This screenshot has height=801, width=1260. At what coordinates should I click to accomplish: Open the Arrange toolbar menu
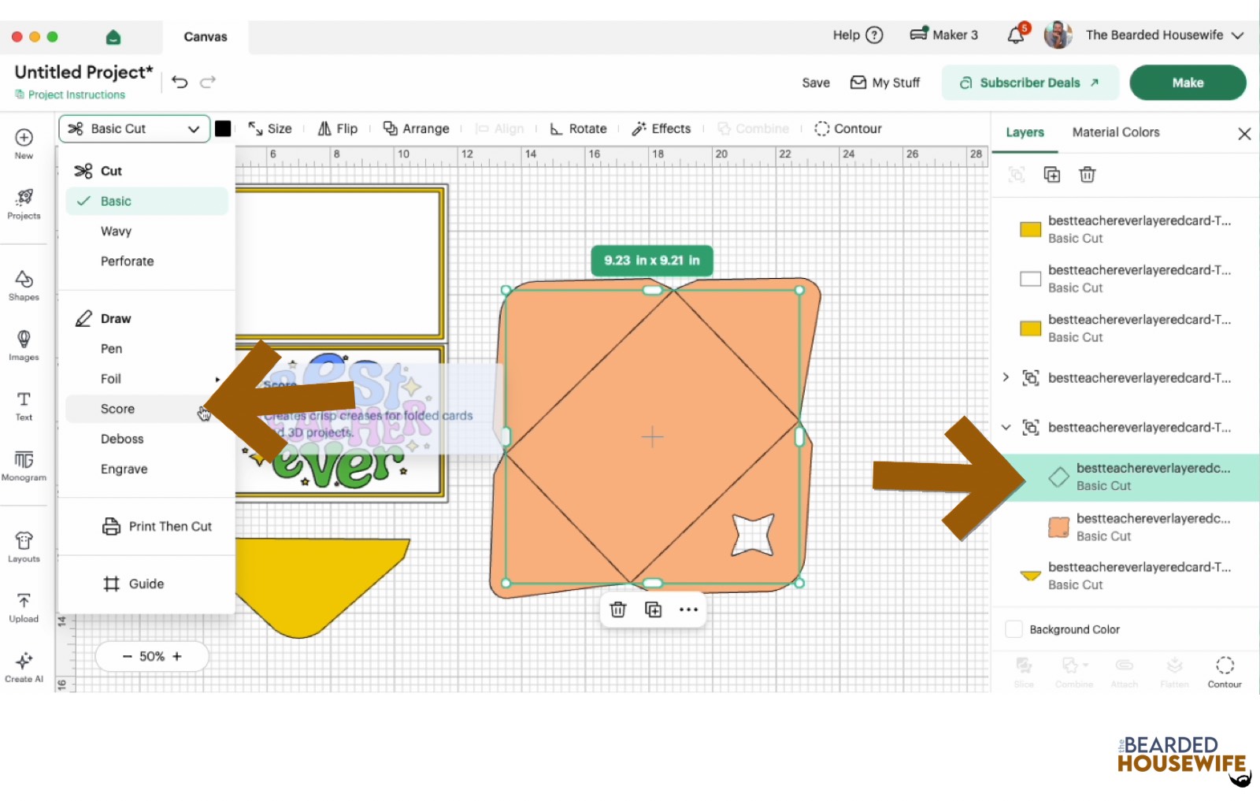tap(416, 129)
